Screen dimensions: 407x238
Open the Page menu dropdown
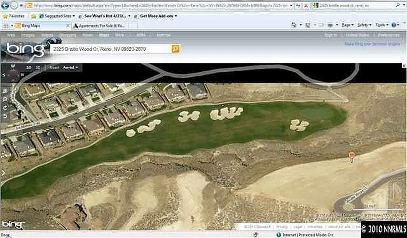click(x=347, y=25)
